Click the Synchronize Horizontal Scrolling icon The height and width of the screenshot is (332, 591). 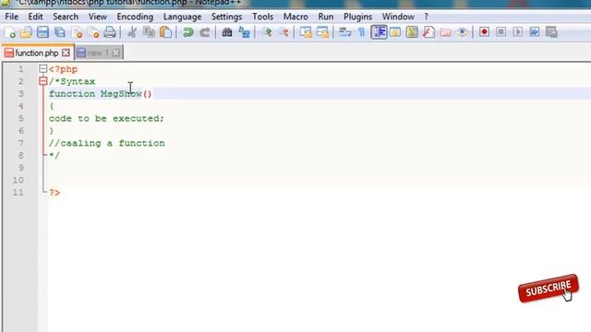[x=322, y=32]
